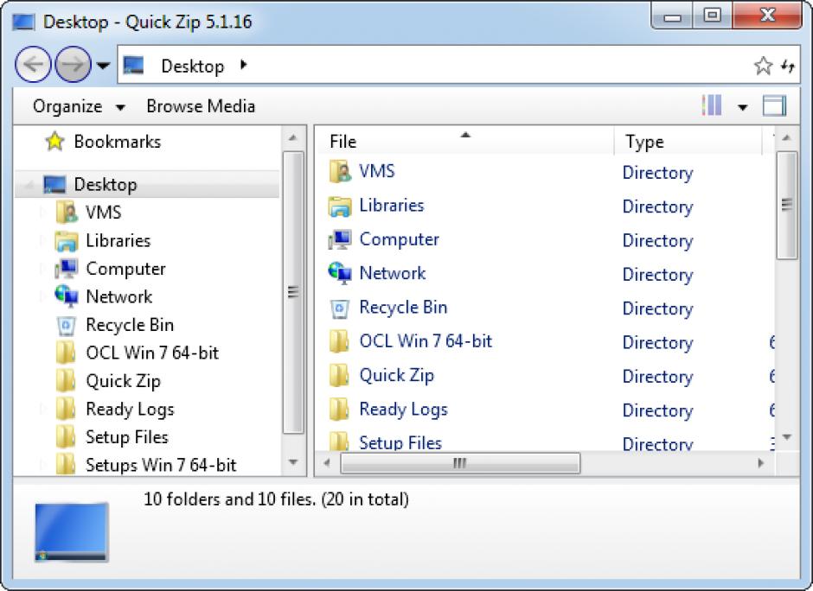Select VMS name in file list
Image resolution: width=813 pixels, height=591 pixels.
coord(377,171)
